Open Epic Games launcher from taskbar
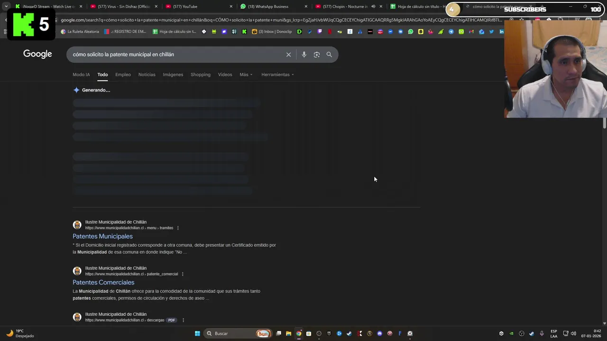607x341 pixels. click(329, 333)
